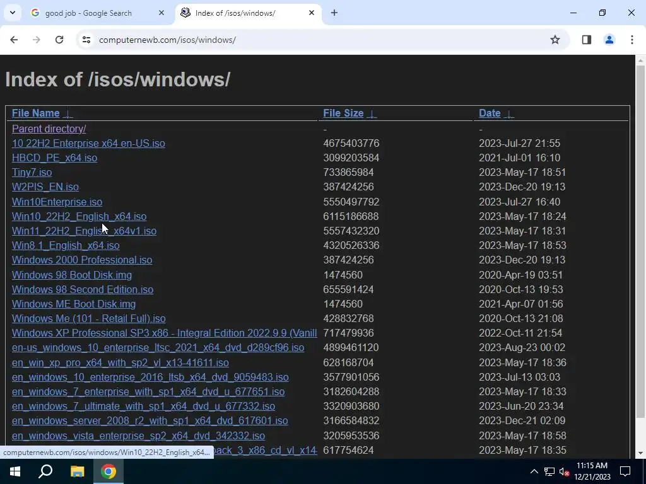646x484 pixels.
Task: Reload the current page
Action: coord(59,40)
